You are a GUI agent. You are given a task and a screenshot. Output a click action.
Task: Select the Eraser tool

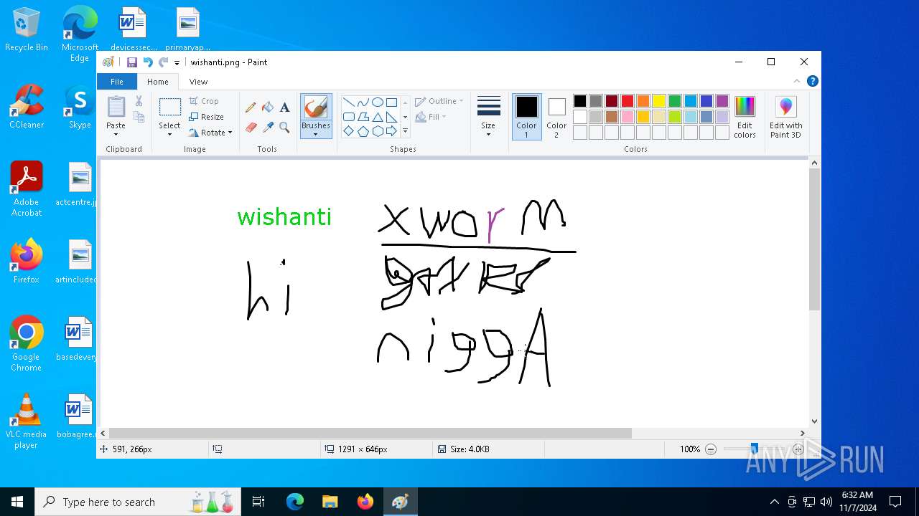pyautogui.click(x=251, y=128)
